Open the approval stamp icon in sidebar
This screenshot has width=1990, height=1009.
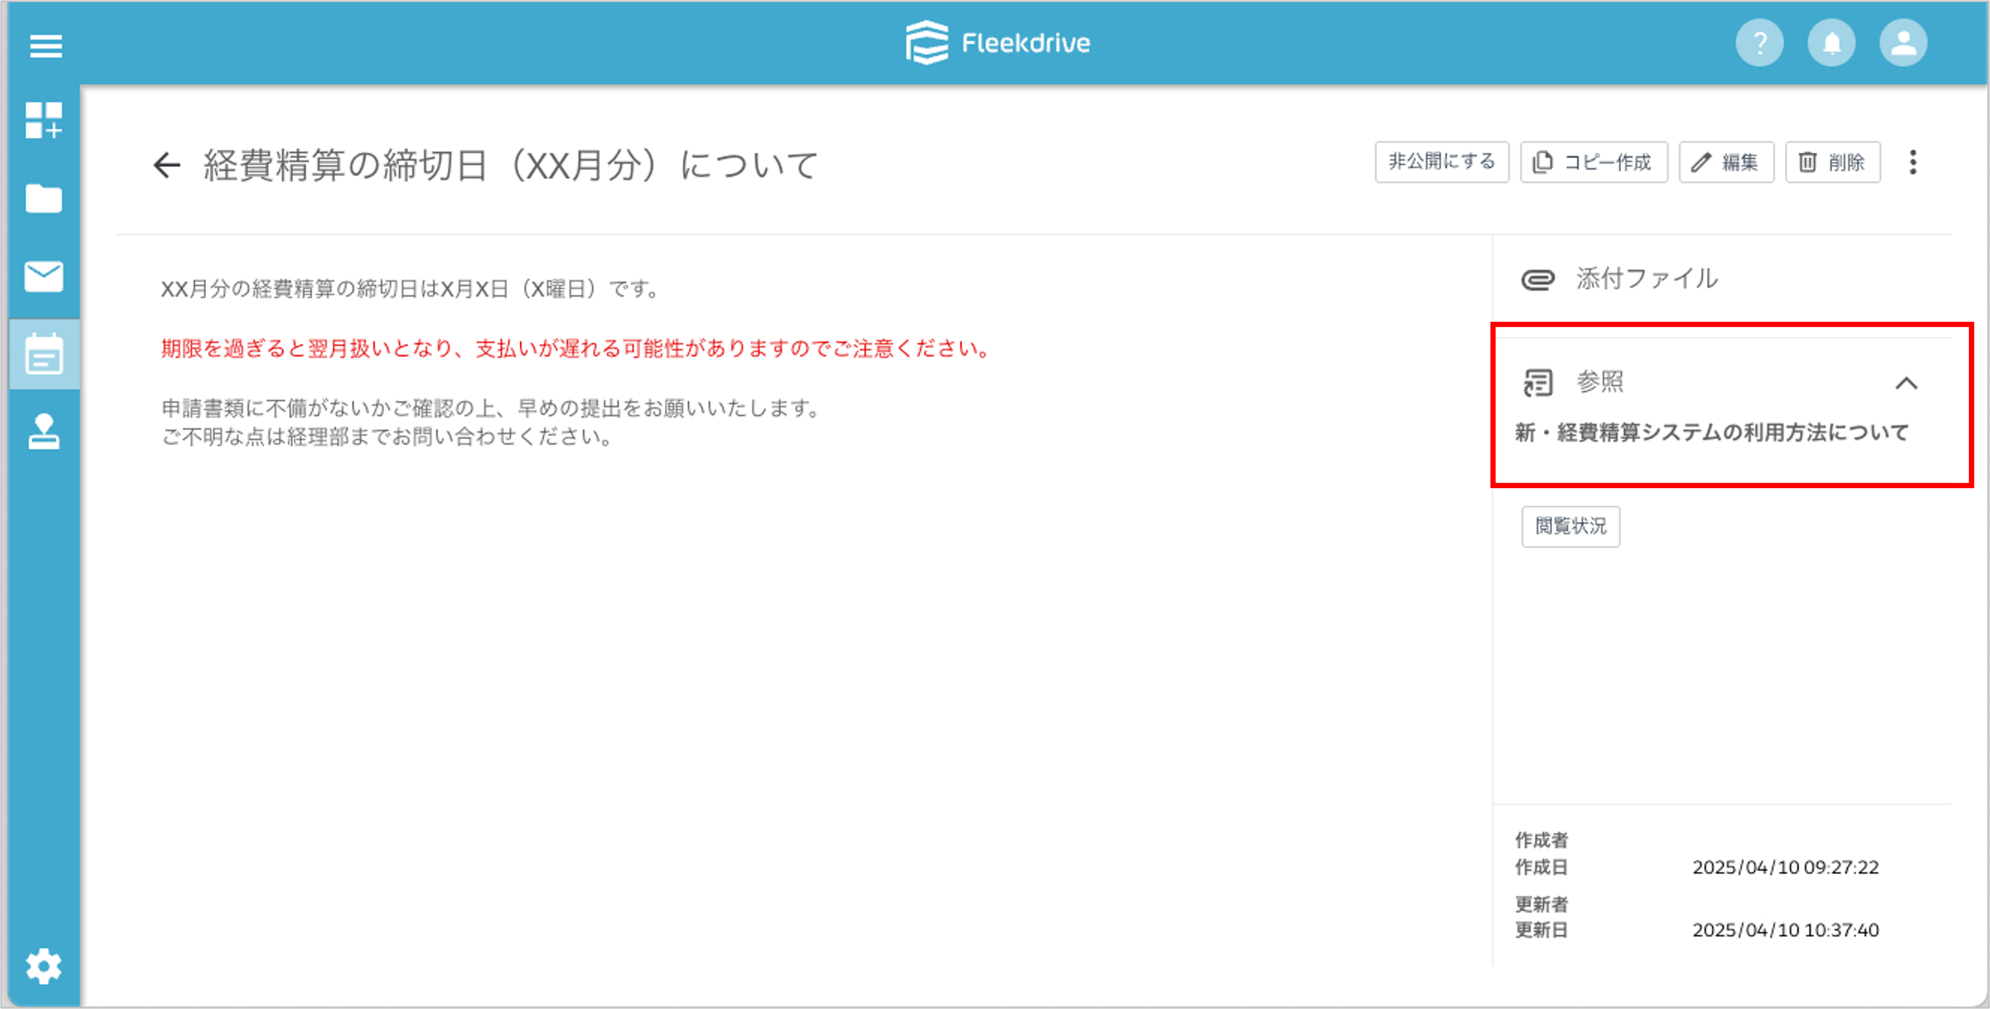(x=44, y=431)
